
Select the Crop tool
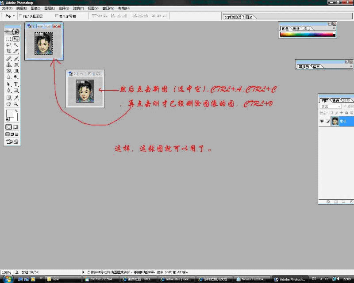9,51
